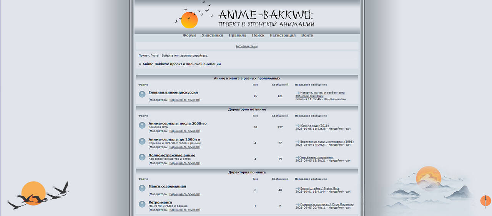Open last post Евангелион нового поколения (1995)
The image size is (492, 216).
[327, 141]
